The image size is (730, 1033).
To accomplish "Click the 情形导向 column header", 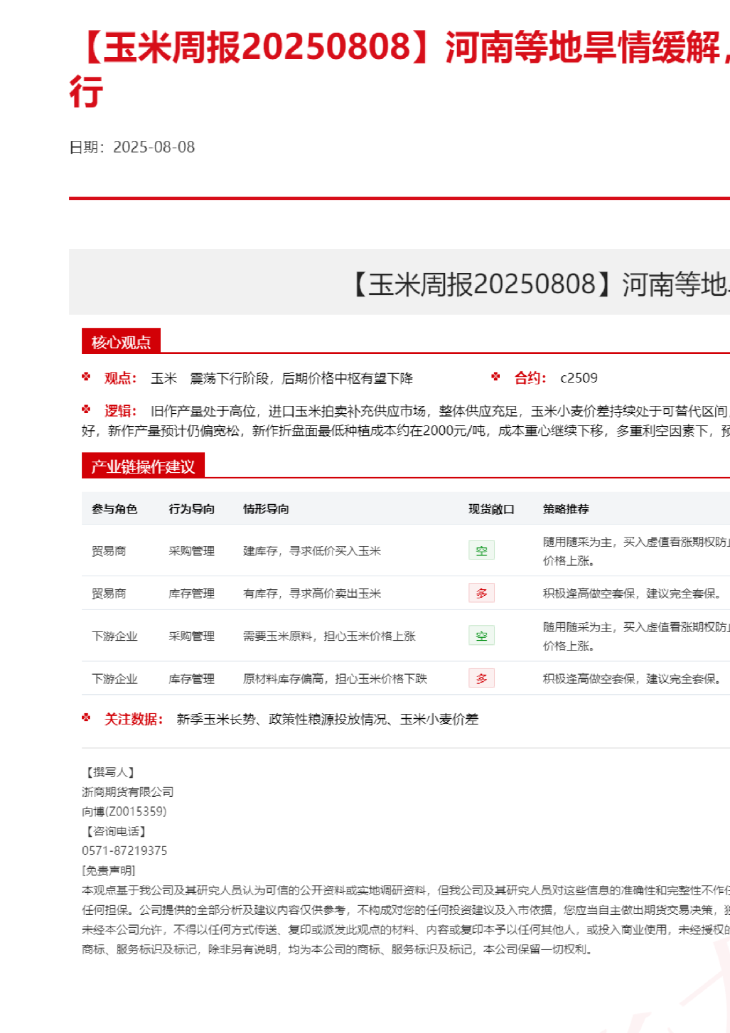I will [265, 509].
